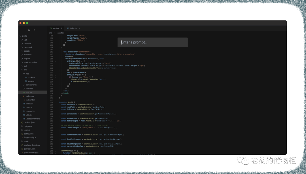Open the file explorer sidebar icon
306x174 pixels.
coord(29,30)
